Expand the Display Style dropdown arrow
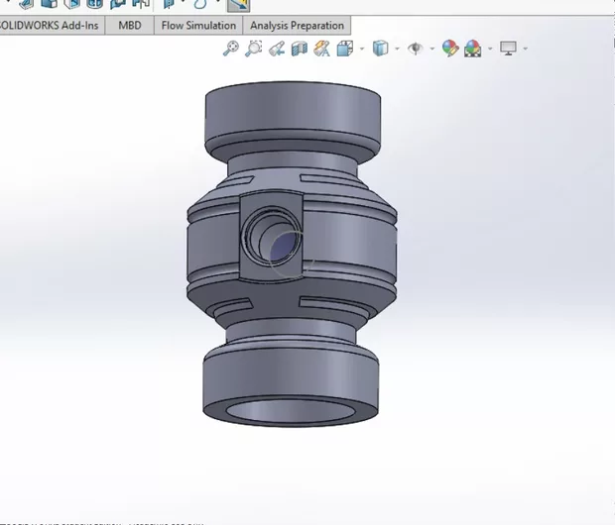Screen dimensions: 615x525 [397, 48]
